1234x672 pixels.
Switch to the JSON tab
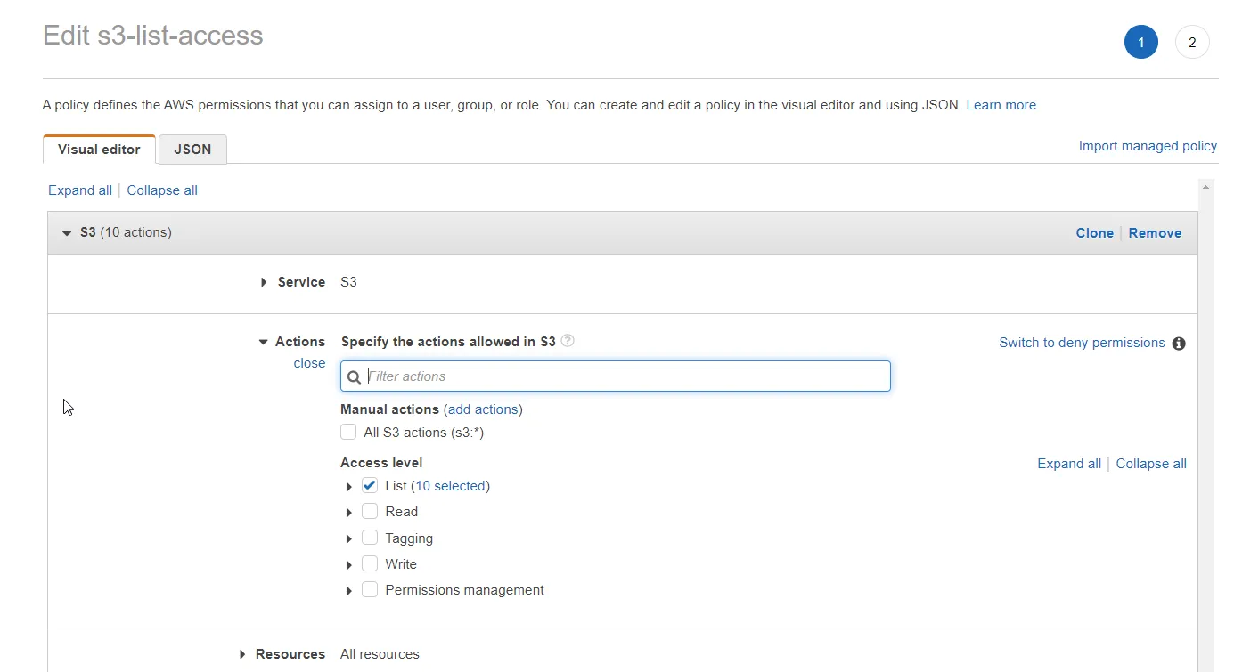coord(192,149)
